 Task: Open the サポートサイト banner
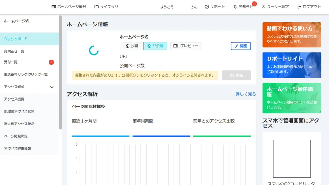292,65
